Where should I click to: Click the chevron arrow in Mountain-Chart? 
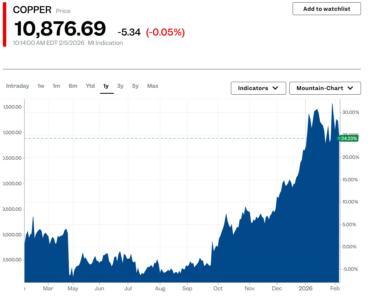point(350,88)
